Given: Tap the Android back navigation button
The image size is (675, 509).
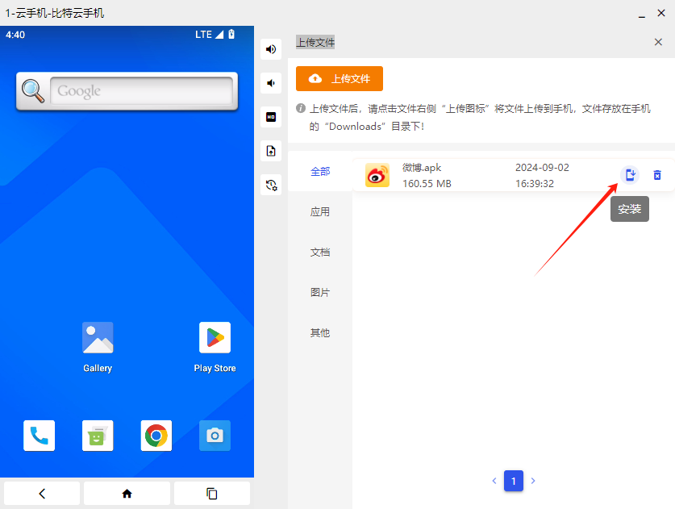Looking at the screenshot, I should [x=42, y=494].
